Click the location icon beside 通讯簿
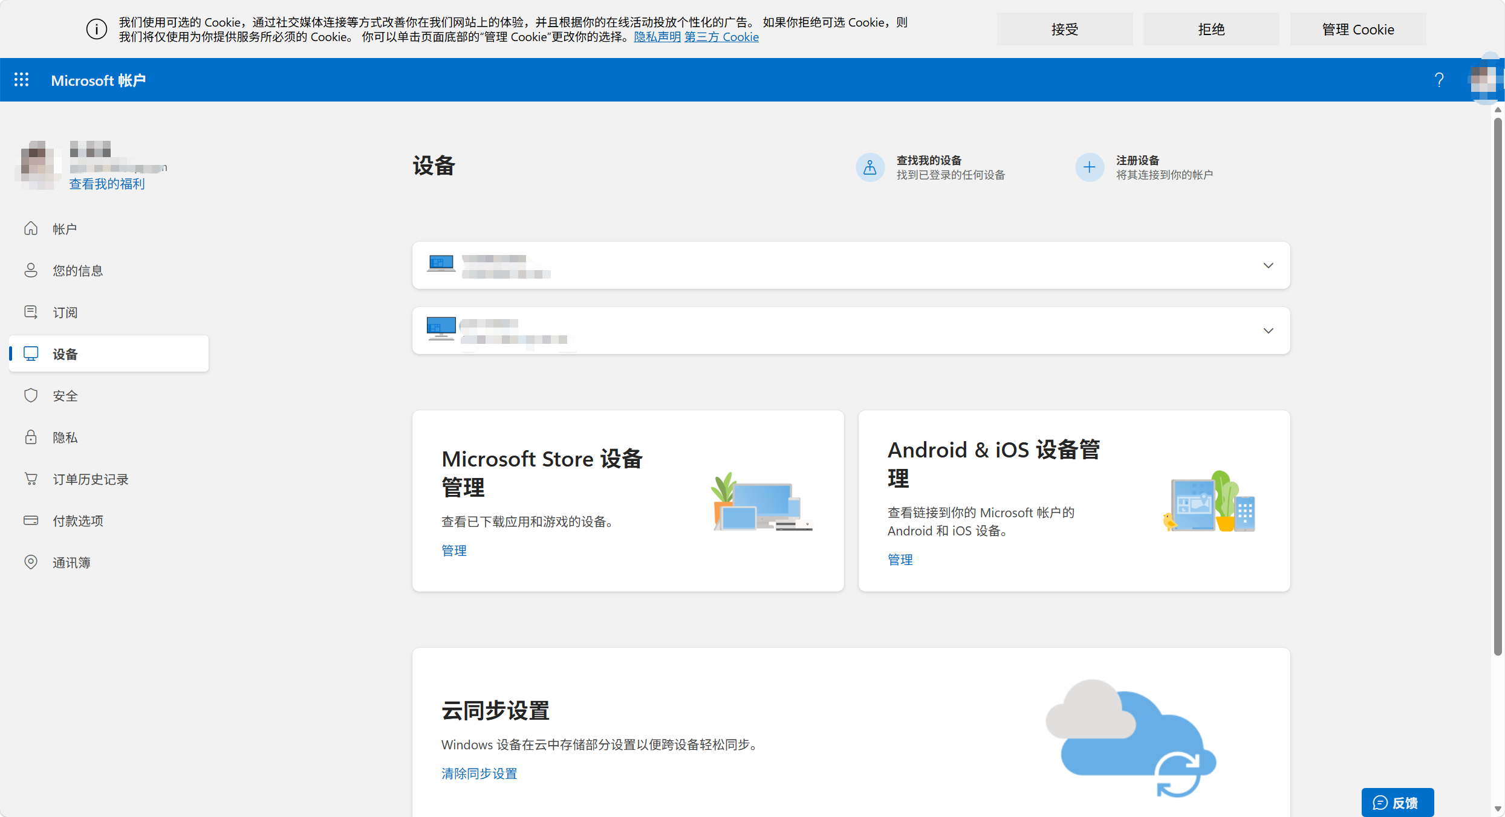Image resolution: width=1505 pixels, height=817 pixels. (31, 562)
